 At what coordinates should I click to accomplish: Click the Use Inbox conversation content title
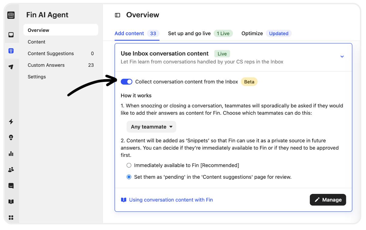pyautogui.click(x=165, y=53)
